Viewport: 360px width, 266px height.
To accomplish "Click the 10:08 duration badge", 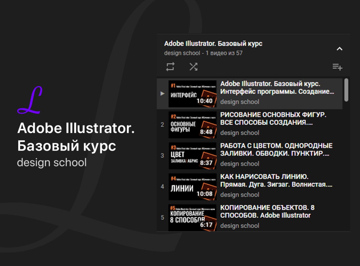I will pyautogui.click(x=204, y=194).
